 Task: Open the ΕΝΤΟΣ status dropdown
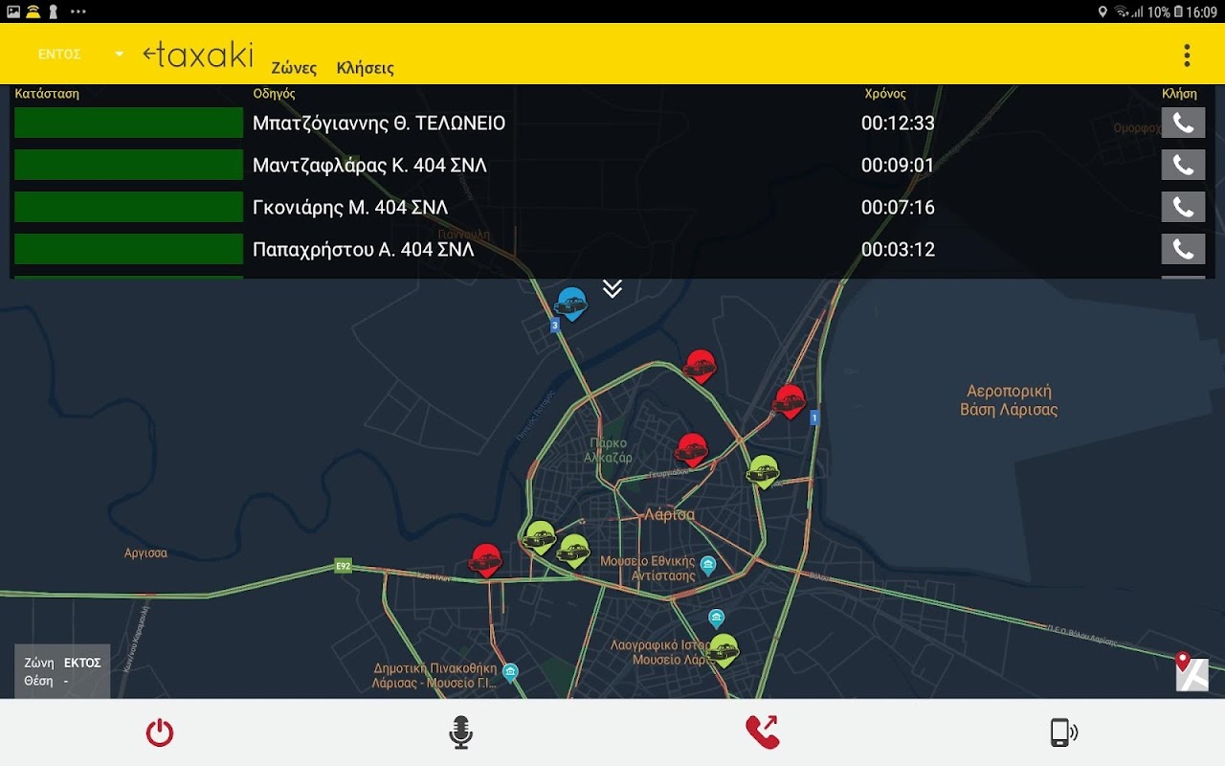click(80, 55)
